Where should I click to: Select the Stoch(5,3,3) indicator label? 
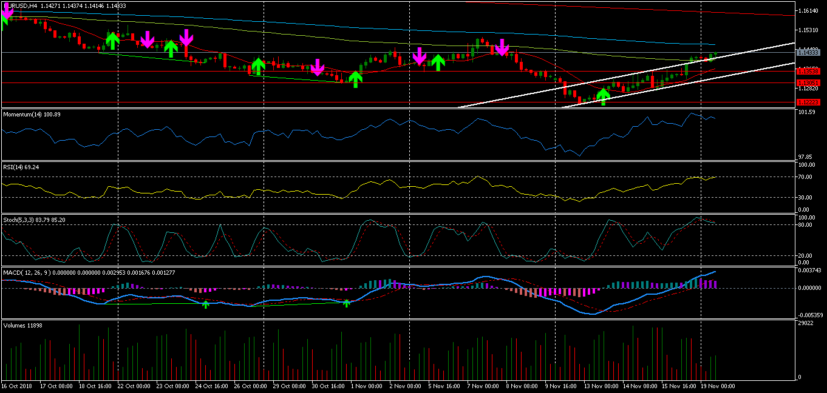[34, 220]
